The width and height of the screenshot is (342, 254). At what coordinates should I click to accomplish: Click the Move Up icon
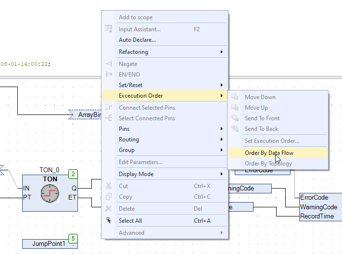point(235,107)
